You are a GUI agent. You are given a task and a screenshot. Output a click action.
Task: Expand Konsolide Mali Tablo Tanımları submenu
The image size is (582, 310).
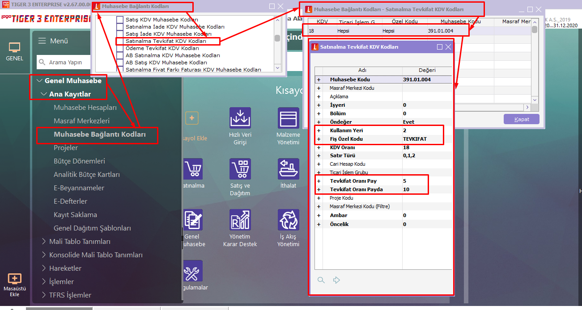[44, 255]
